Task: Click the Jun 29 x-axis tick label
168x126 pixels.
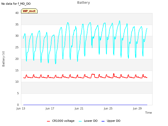Action: pyautogui.click(x=137, y=108)
